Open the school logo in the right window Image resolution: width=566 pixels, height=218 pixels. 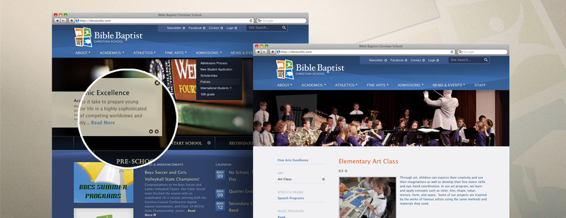click(310, 69)
